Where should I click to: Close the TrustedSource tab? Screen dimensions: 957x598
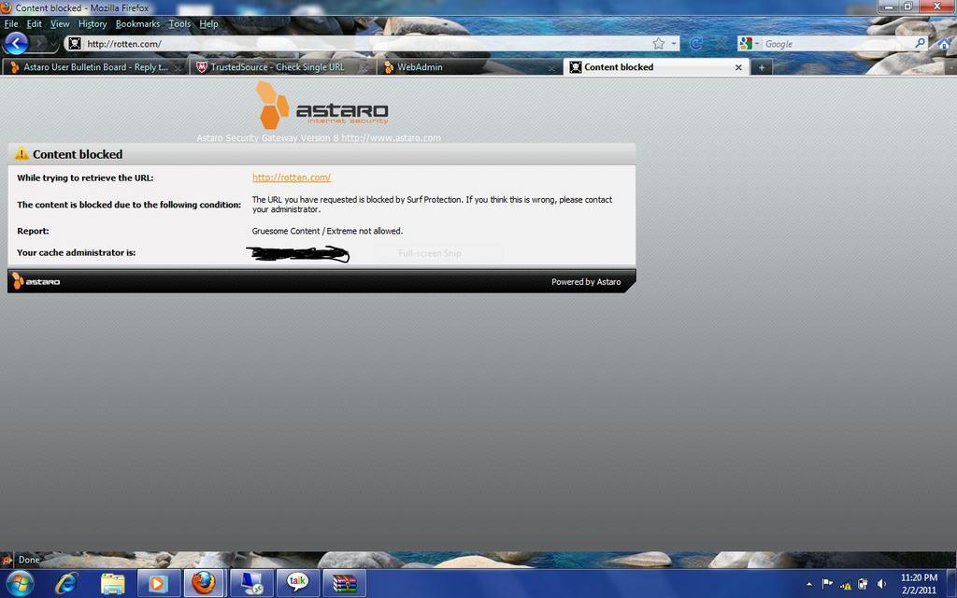(x=364, y=68)
